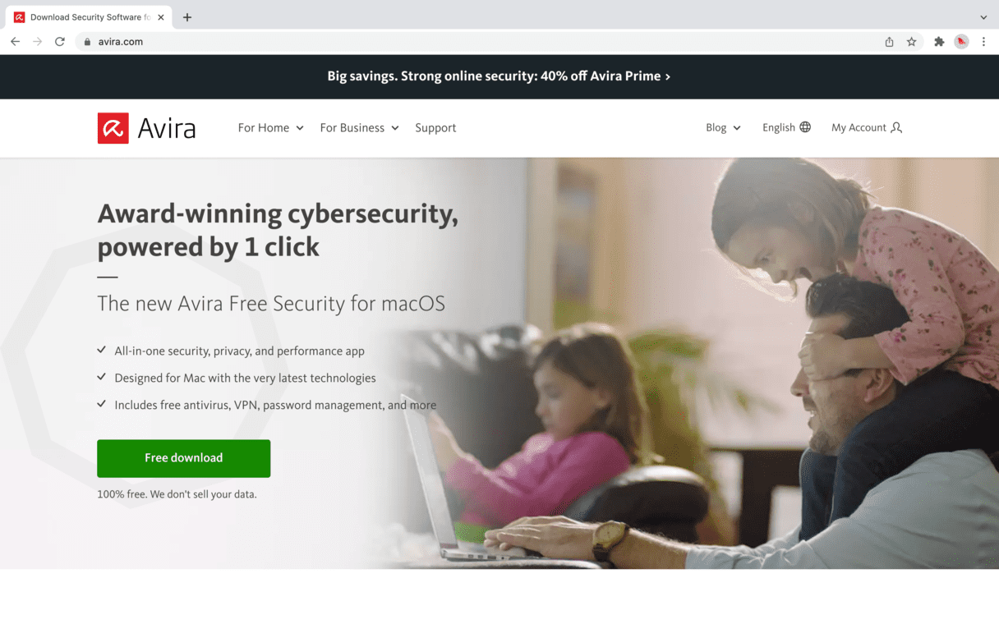Image resolution: width=999 pixels, height=624 pixels.
Task: Open a new tab with the plus button
Action: tap(187, 17)
